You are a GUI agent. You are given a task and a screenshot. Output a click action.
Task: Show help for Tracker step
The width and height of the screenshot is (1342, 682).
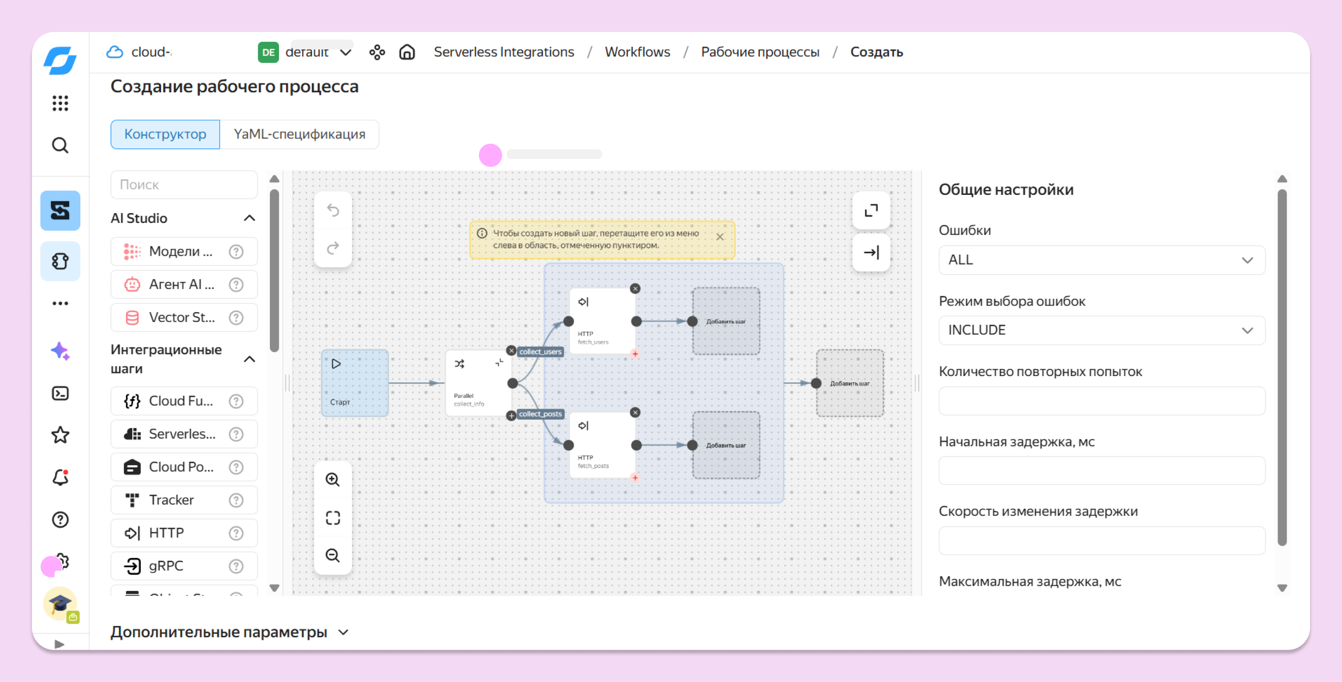coord(236,500)
